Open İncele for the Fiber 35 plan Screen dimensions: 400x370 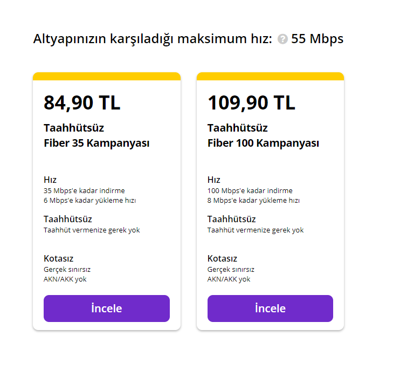(x=107, y=309)
